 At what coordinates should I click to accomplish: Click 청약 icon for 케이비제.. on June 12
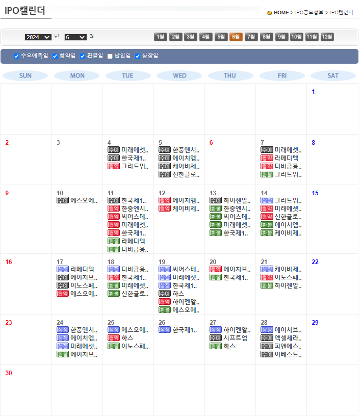pos(165,208)
